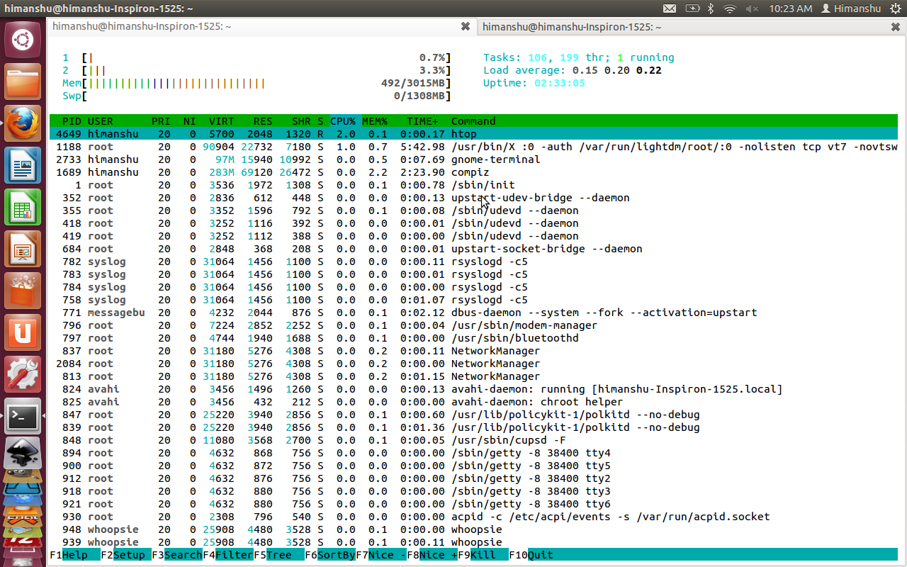Open the session gear menu

894,8
